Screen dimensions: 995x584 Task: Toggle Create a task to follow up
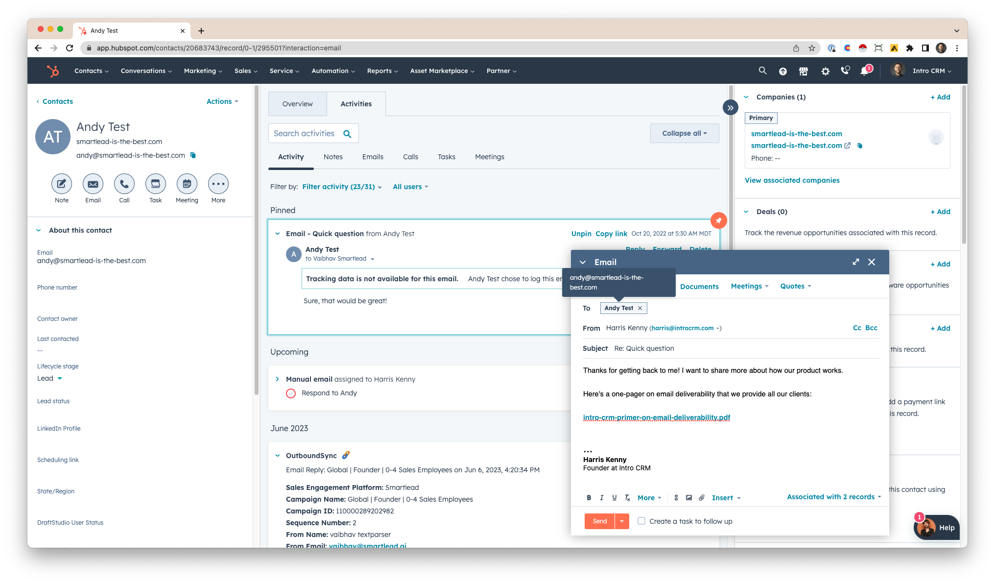(640, 521)
